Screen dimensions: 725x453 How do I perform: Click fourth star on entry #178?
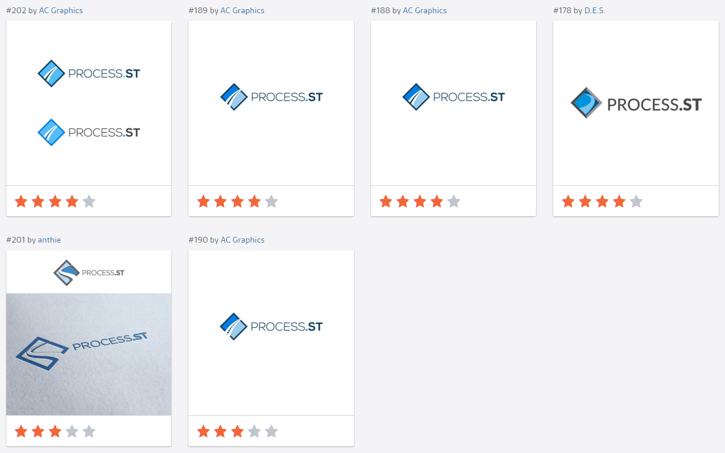pyautogui.click(x=619, y=201)
